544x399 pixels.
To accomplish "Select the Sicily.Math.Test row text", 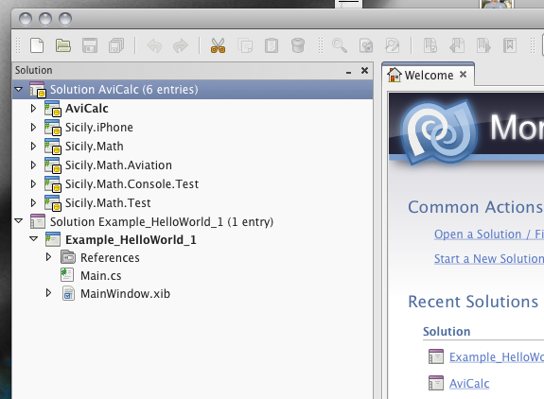I will [x=108, y=202].
